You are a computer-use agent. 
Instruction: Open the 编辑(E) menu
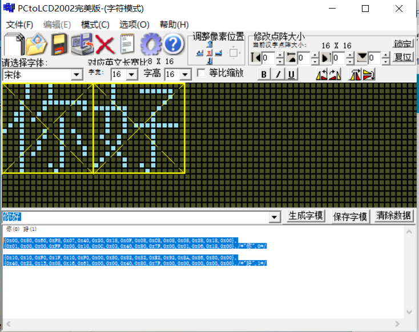tap(57, 25)
